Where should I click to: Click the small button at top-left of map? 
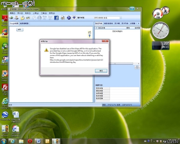pos(20,30)
